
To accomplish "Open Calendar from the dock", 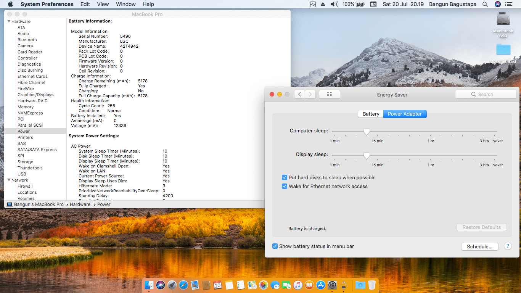I will coord(218,285).
